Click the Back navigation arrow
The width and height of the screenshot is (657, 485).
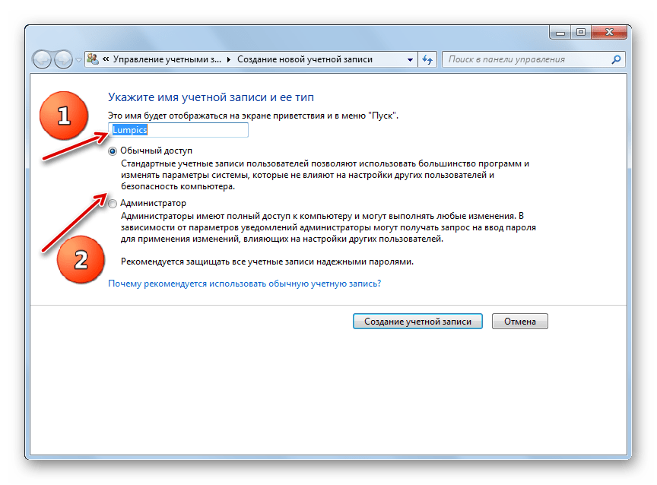point(42,59)
